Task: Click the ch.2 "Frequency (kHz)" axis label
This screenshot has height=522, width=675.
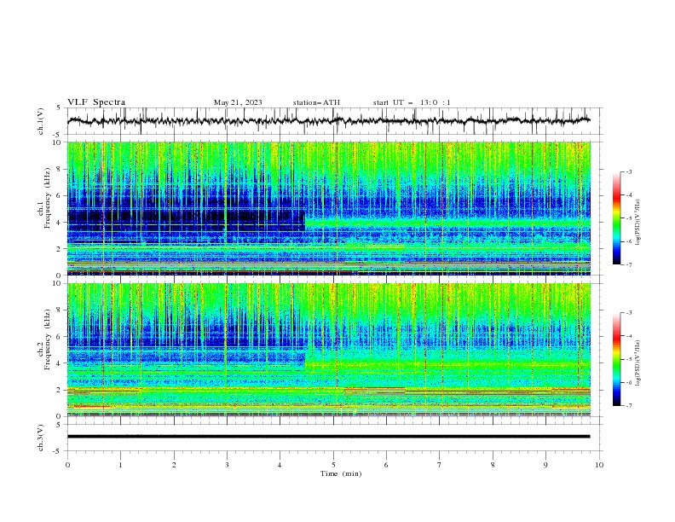Action: pyautogui.click(x=48, y=339)
